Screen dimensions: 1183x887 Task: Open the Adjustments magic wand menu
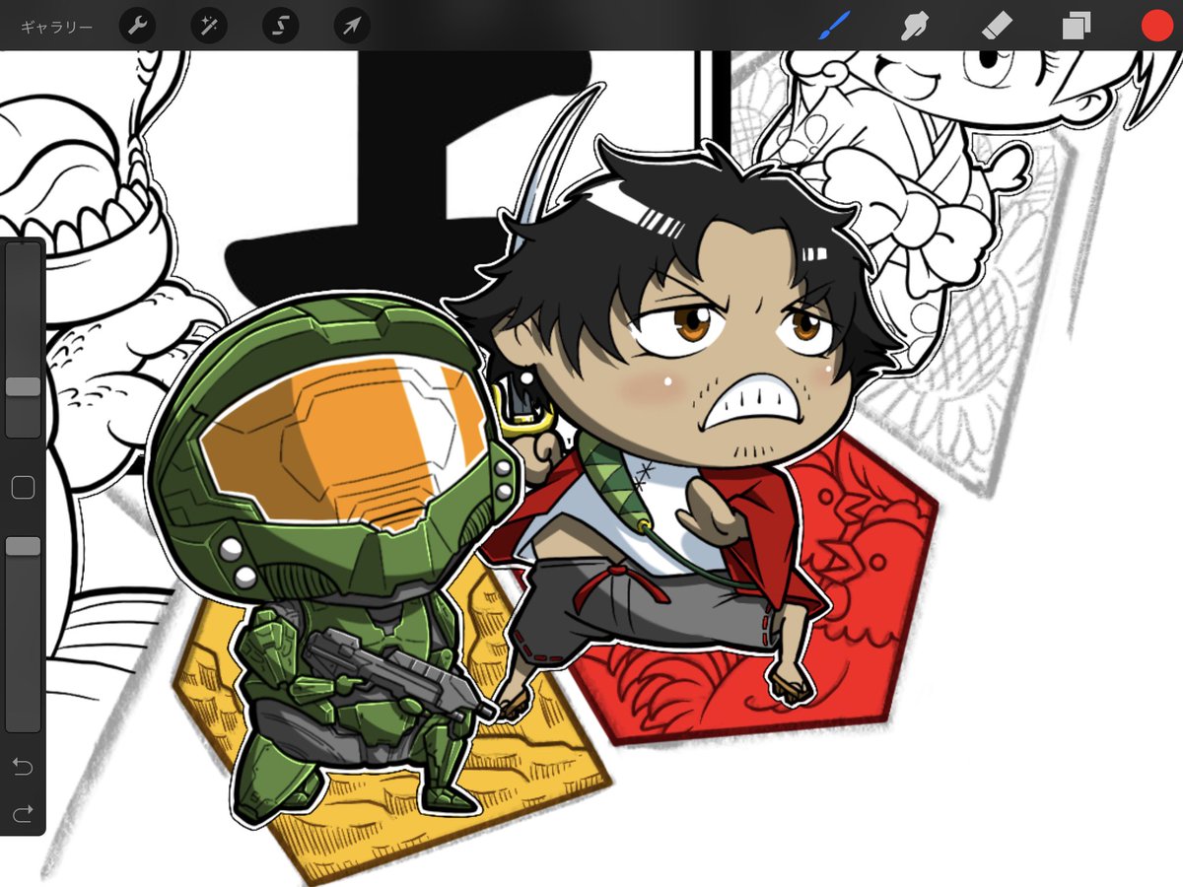209,26
